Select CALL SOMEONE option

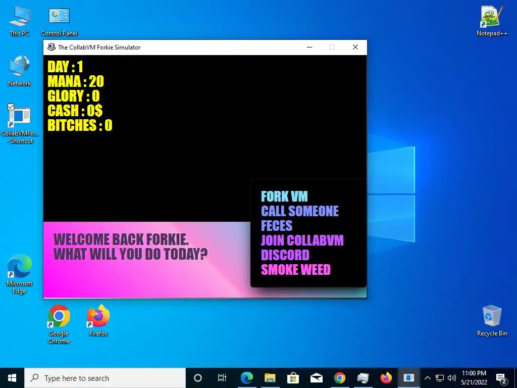click(300, 211)
